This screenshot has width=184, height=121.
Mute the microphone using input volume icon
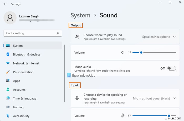click(x=123, y=116)
